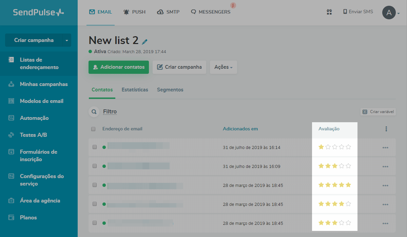The width and height of the screenshot is (407, 237).
Task: Click the SendPulse logo
Action: pos(38,13)
